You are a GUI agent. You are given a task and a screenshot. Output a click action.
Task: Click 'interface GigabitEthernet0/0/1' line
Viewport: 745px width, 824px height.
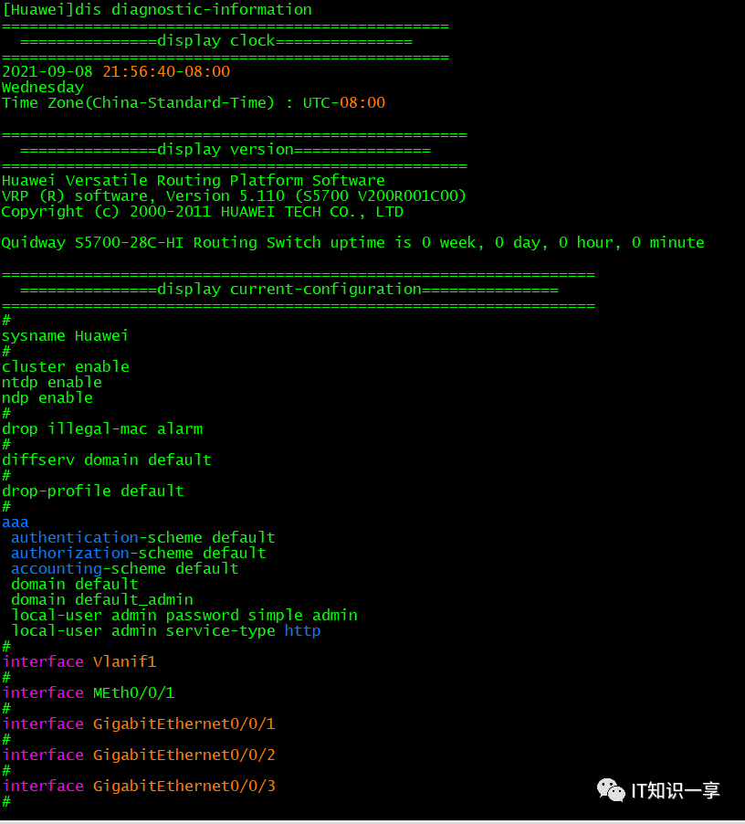point(139,724)
